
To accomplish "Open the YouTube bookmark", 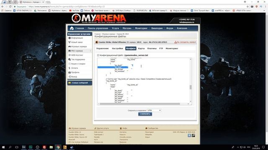I will (x=74, y=10).
